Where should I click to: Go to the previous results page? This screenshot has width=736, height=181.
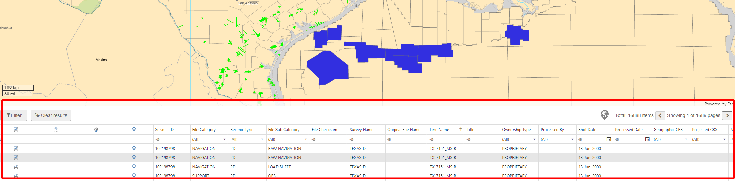[660, 115]
